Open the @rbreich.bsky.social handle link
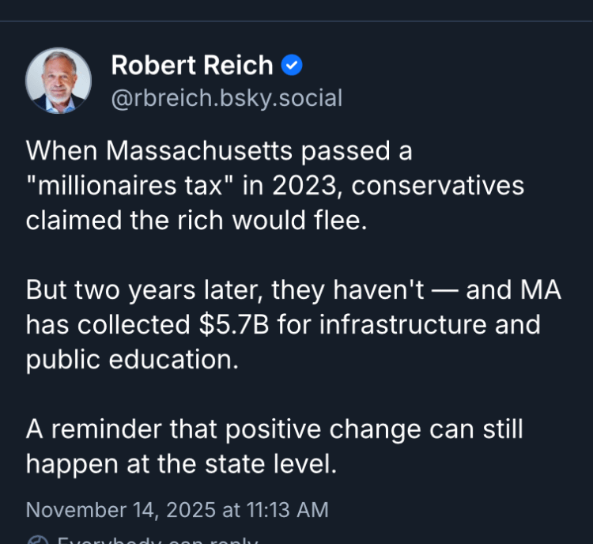The width and height of the screenshot is (593, 544). pos(227,98)
